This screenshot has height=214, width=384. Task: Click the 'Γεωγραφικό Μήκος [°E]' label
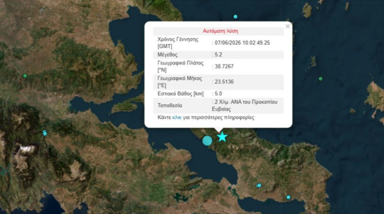click(180, 82)
